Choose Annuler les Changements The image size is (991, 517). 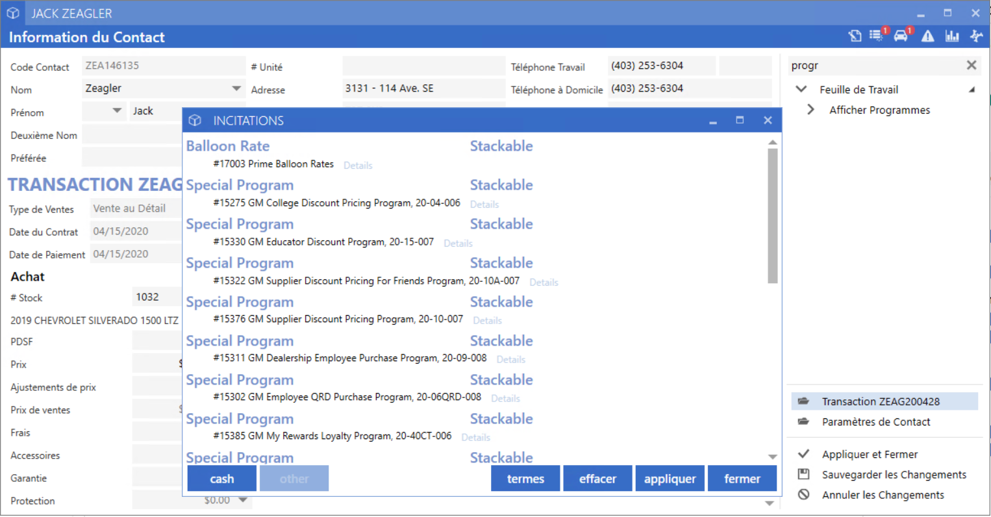(x=883, y=494)
